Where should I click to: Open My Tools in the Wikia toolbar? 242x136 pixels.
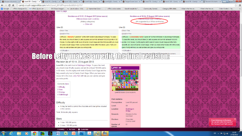point(72,129)
